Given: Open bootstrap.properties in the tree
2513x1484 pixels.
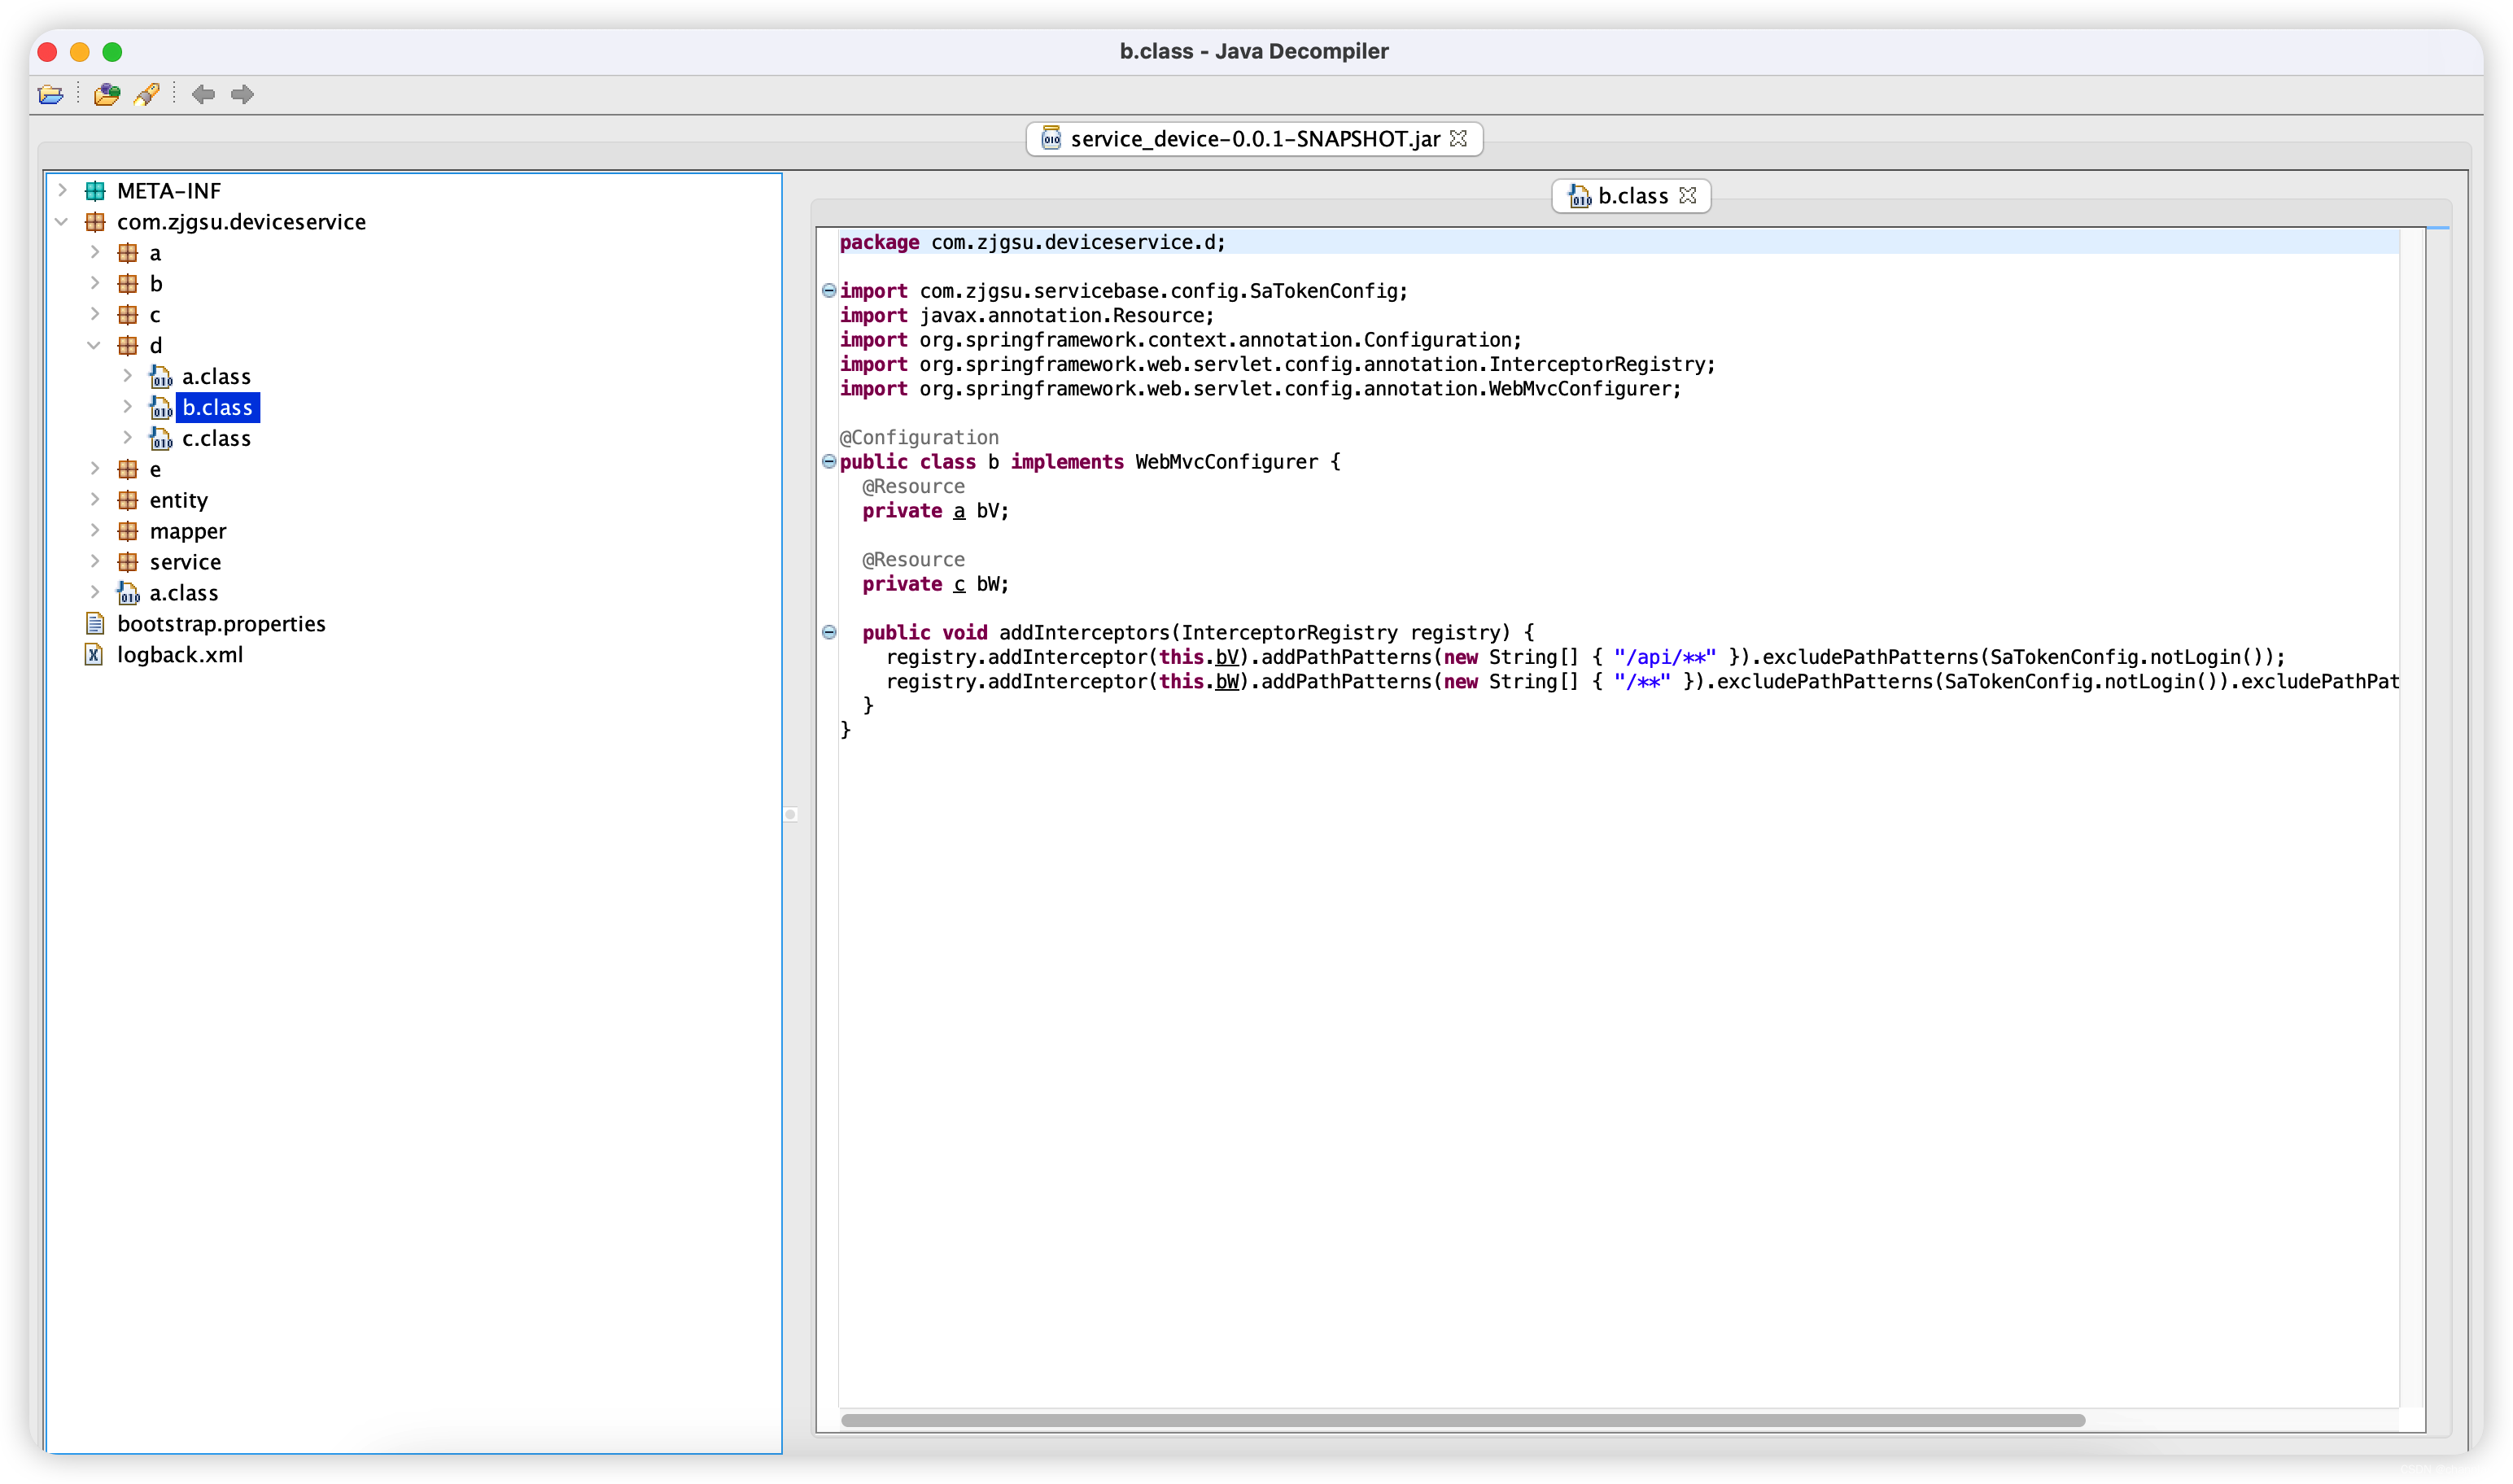Looking at the screenshot, I should click(220, 624).
